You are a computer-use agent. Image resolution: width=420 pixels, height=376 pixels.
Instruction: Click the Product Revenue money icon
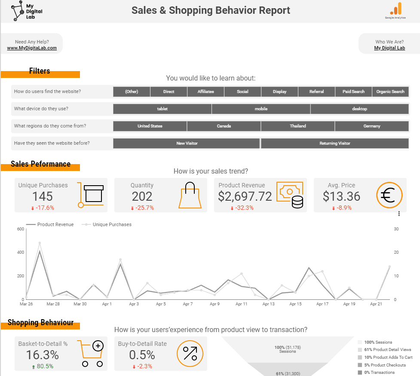click(290, 195)
